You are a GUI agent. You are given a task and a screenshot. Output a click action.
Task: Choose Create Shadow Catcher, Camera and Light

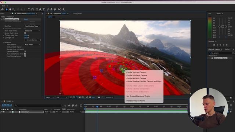pos(144,81)
